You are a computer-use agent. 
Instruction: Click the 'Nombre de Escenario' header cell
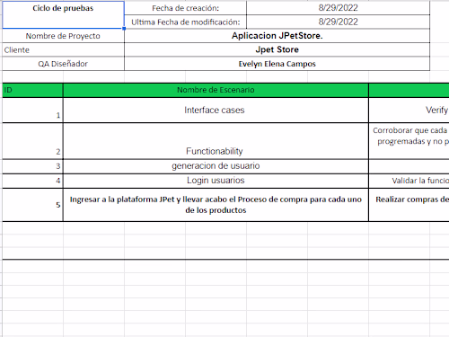point(216,90)
